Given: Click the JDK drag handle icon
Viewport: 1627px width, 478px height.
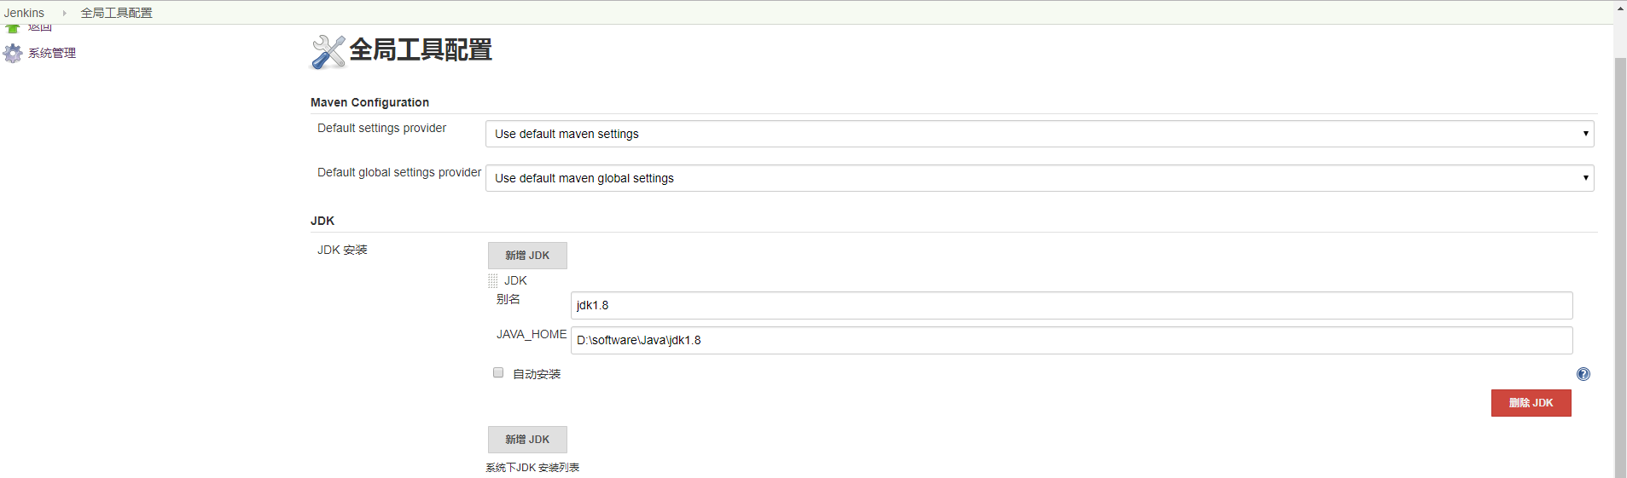Looking at the screenshot, I should point(493,280).
